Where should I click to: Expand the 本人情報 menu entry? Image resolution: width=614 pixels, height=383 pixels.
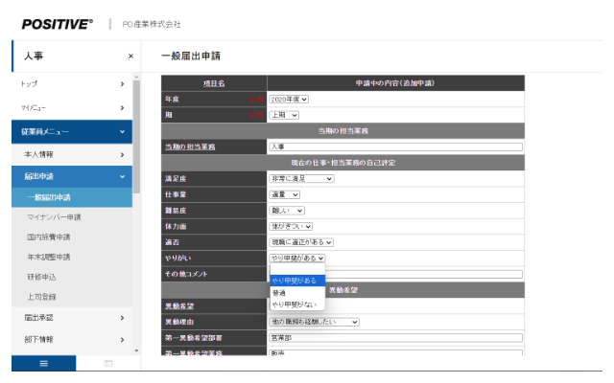click(72, 154)
